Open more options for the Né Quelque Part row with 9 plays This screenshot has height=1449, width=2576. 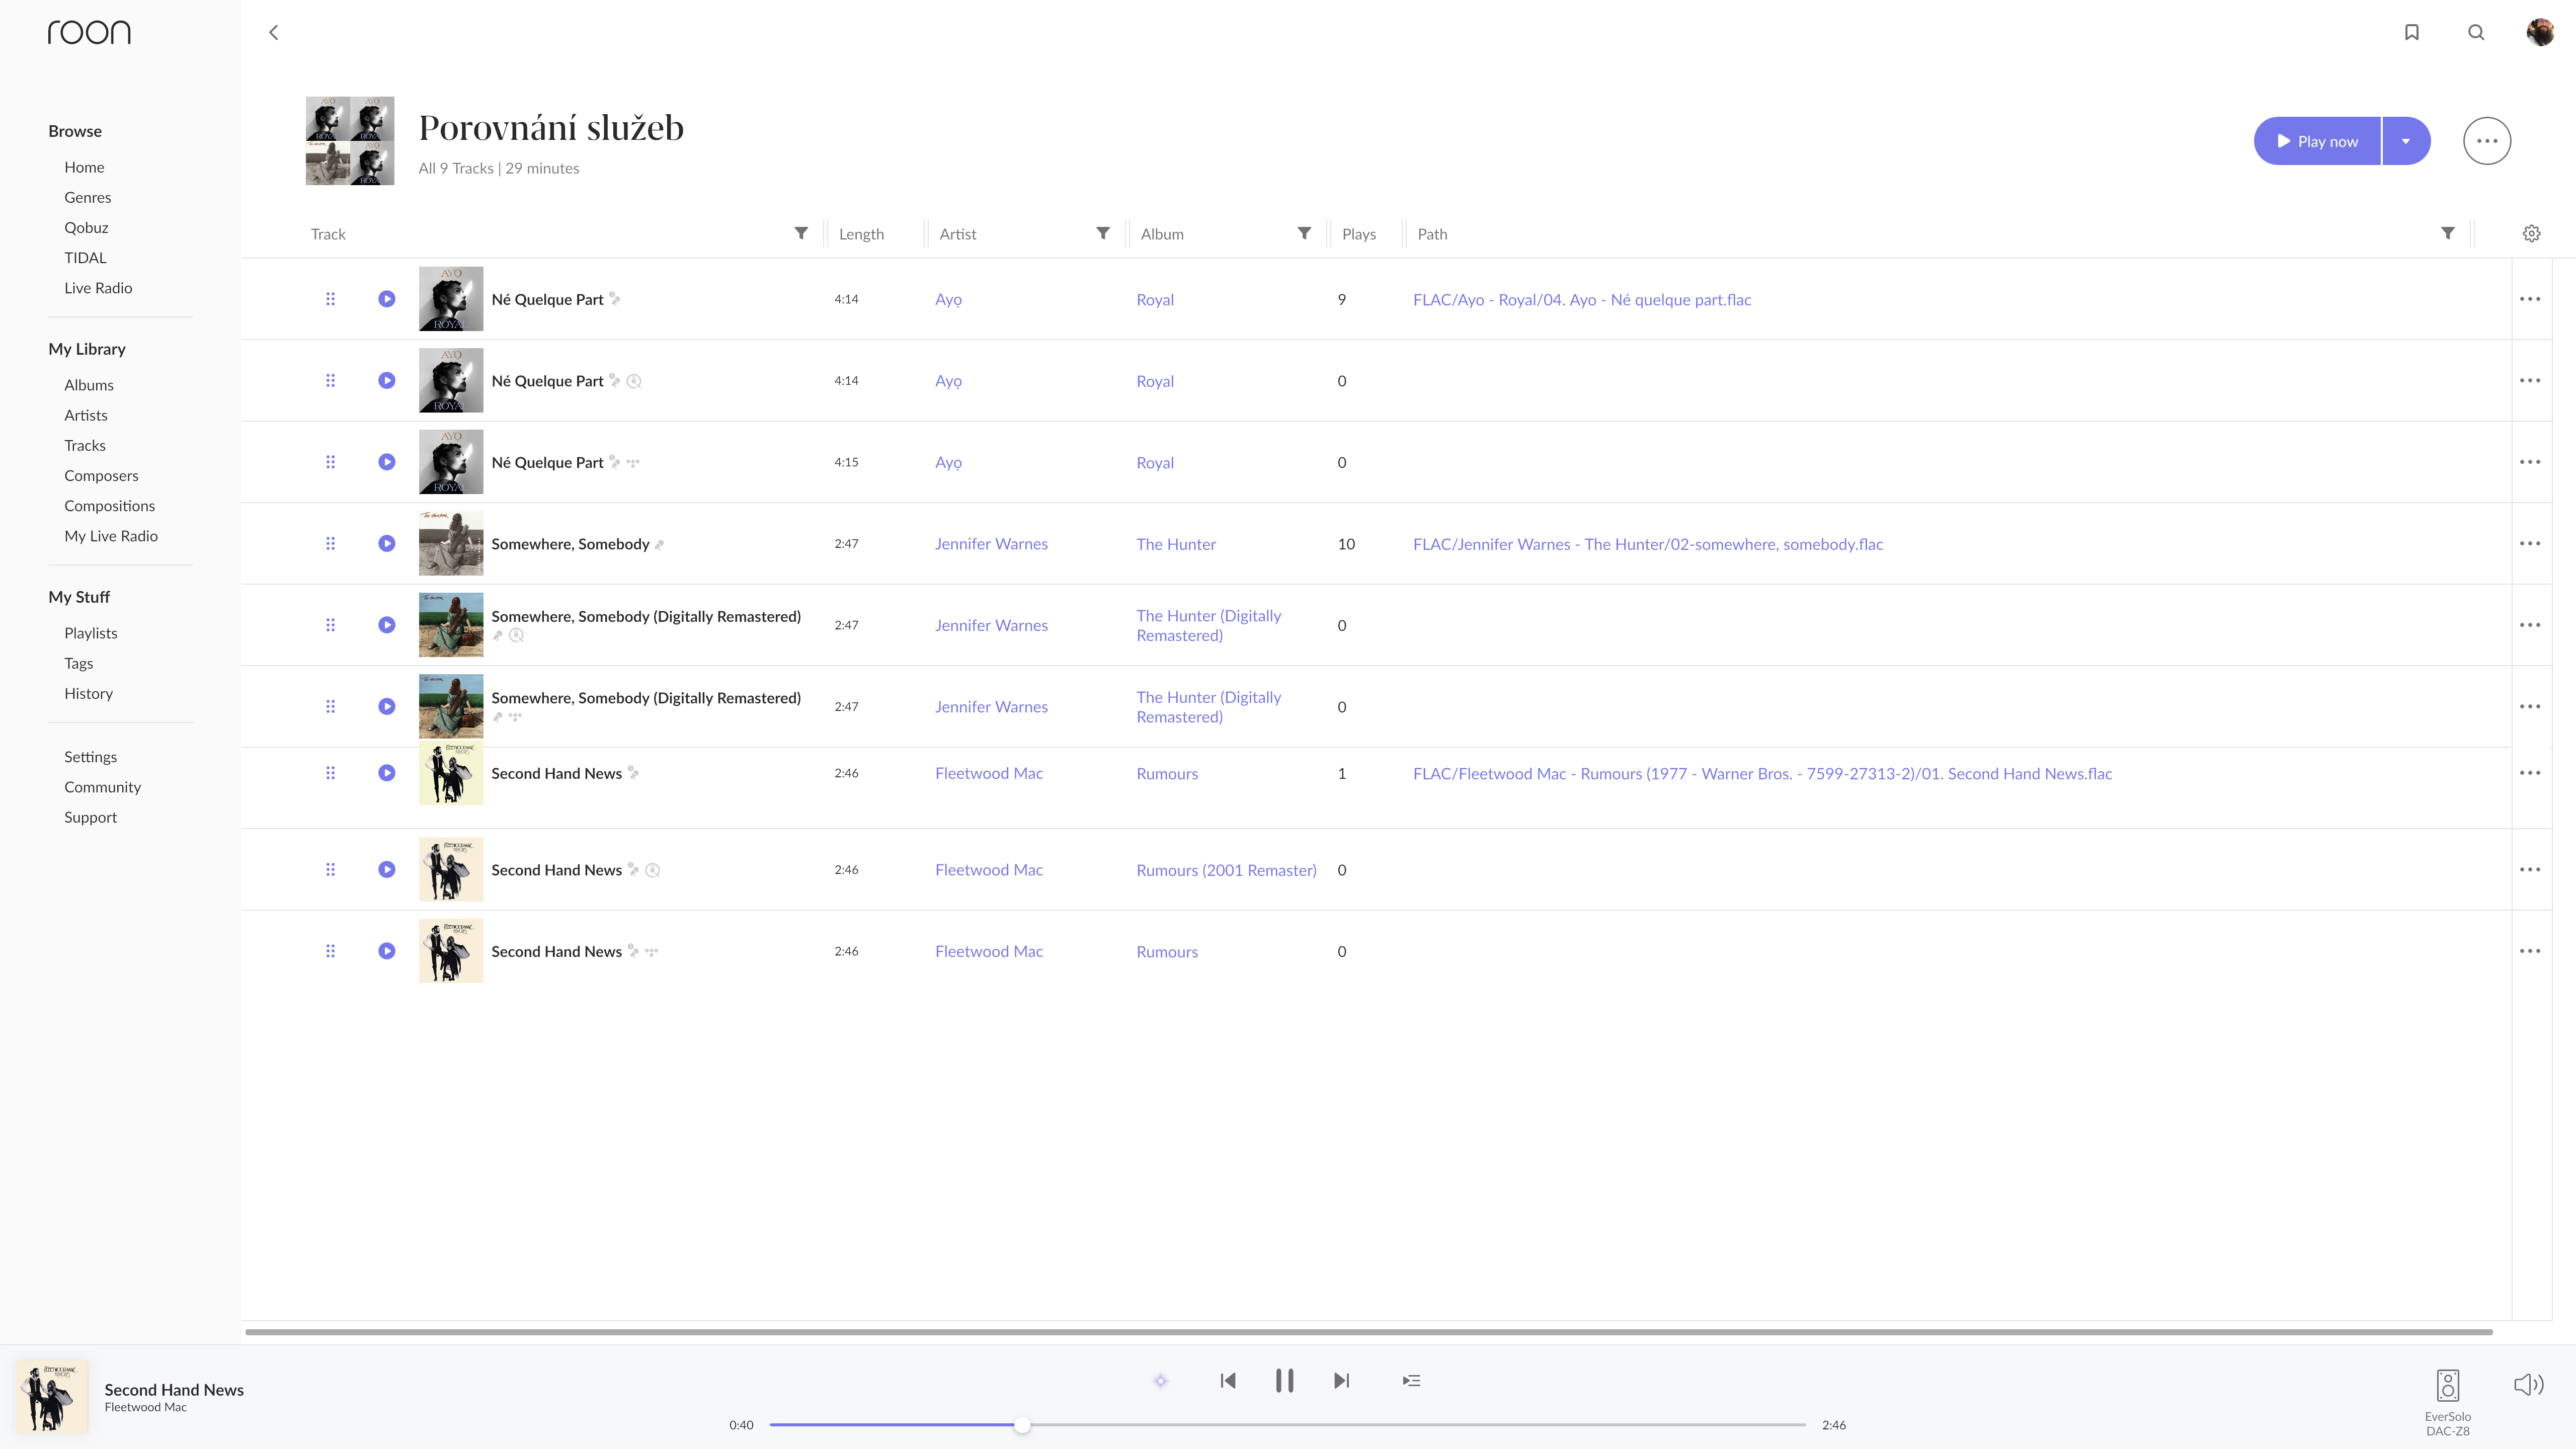(2529, 299)
